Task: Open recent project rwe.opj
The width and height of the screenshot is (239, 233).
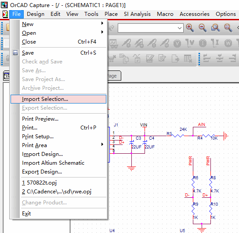Action: pyautogui.click(x=58, y=192)
